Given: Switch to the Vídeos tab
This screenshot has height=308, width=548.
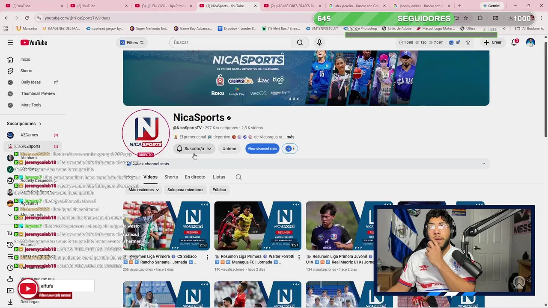Looking at the screenshot, I should (150, 177).
